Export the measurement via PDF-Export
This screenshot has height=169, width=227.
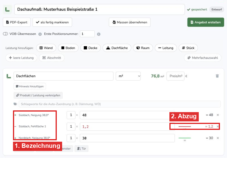[x=17, y=22]
